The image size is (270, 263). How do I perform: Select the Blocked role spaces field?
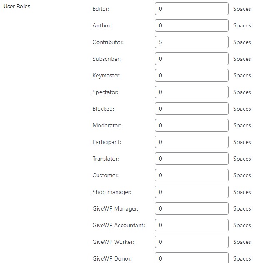point(192,109)
